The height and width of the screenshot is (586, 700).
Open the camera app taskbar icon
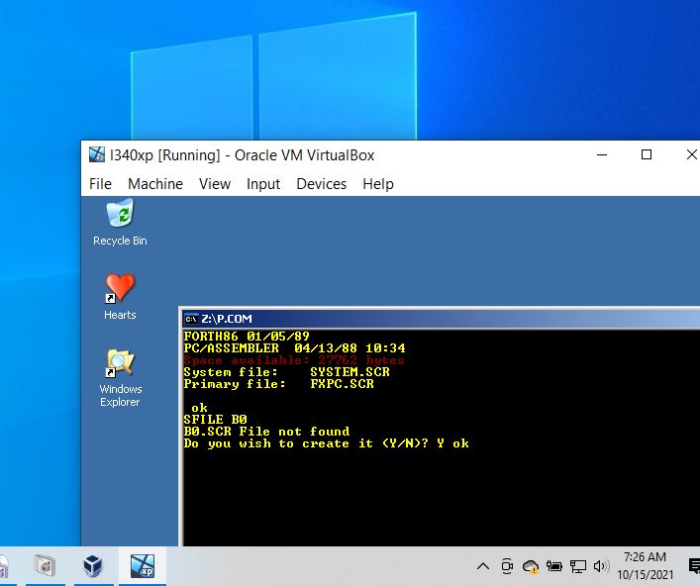(45, 566)
